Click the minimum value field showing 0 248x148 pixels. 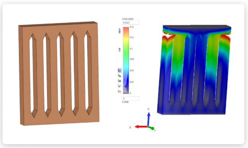[130, 98]
